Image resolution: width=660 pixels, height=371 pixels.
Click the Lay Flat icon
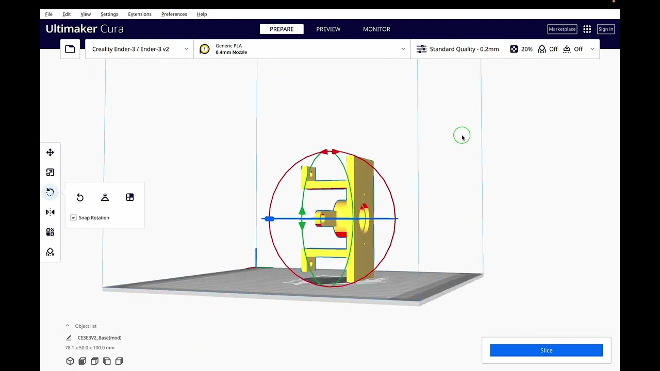coord(105,197)
